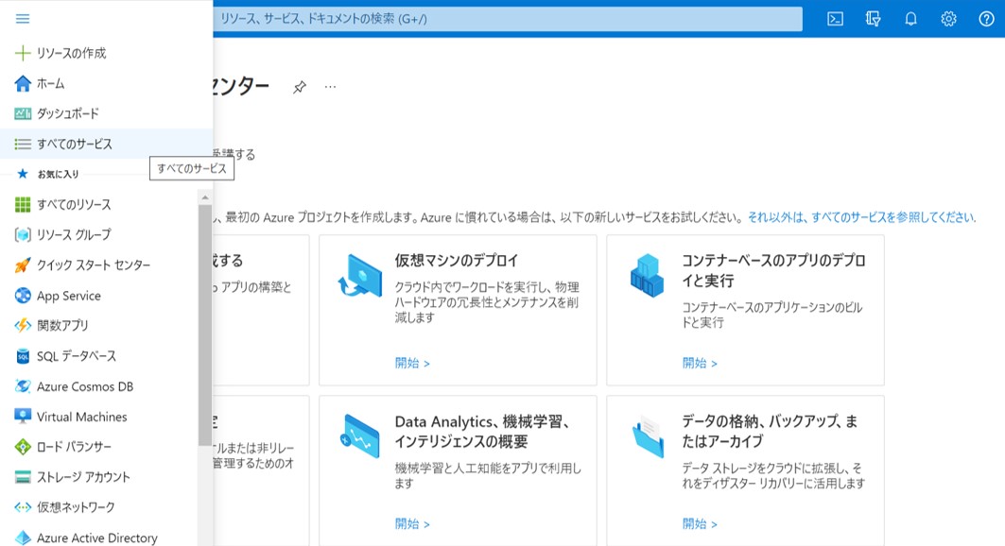Viewport: 1005px width, 546px height.
Task: Click 開始 under データの格納 card
Action: 700,523
